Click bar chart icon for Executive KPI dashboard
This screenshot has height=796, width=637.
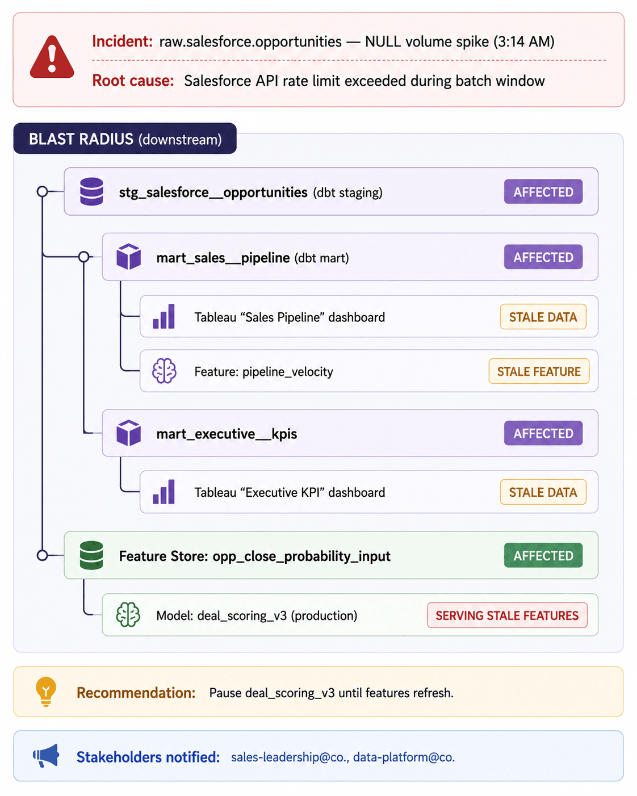(164, 492)
